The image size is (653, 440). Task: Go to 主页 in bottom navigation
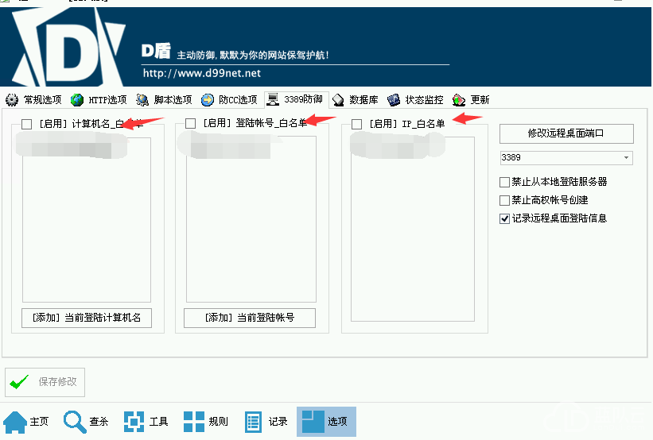25,422
